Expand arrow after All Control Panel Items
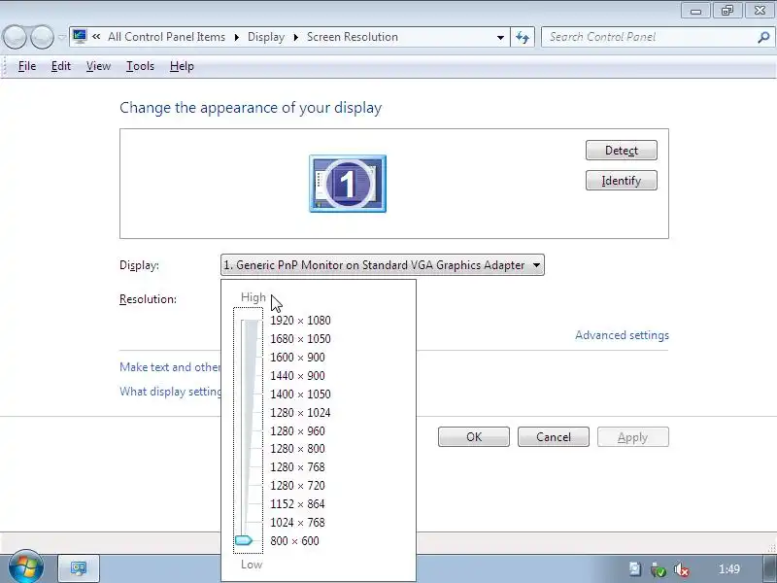Screen dimensions: 777x583 tap(236, 37)
